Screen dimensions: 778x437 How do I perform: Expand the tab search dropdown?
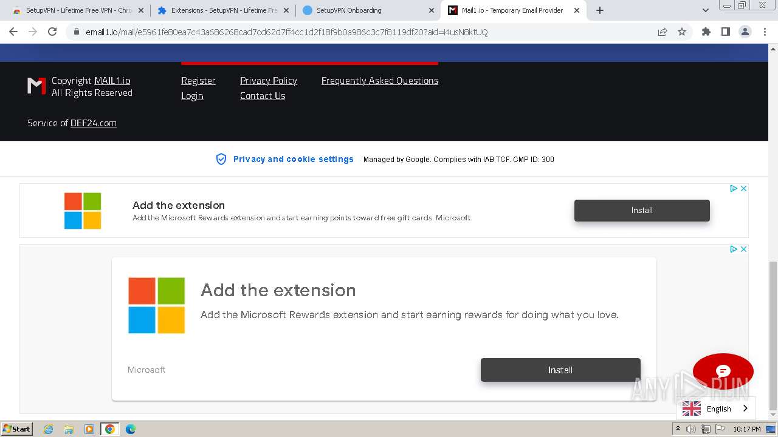[705, 10]
